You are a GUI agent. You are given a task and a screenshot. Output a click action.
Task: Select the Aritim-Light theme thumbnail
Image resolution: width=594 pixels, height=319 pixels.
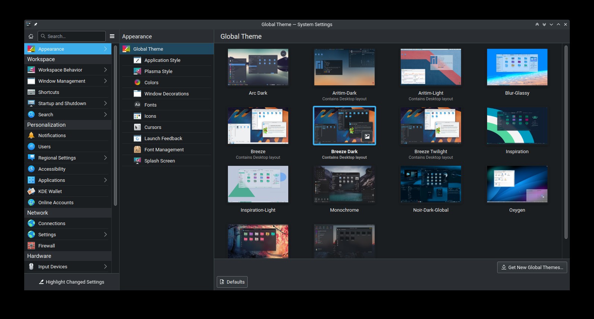[x=431, y=67]
